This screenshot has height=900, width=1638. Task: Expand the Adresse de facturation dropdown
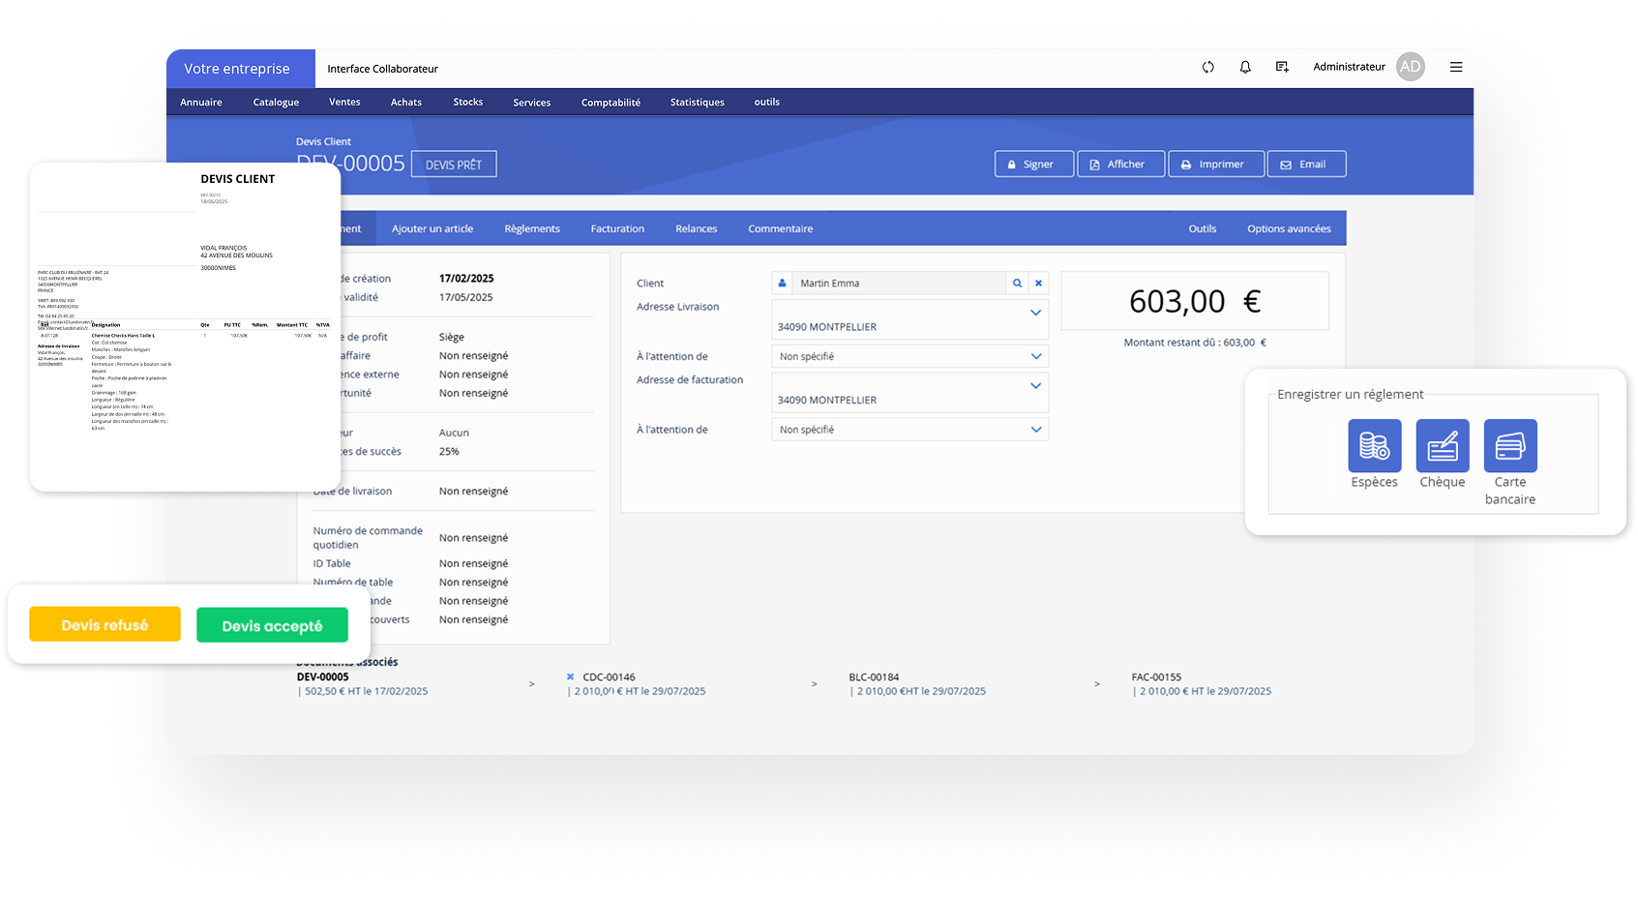click(x=1035, y=386)
